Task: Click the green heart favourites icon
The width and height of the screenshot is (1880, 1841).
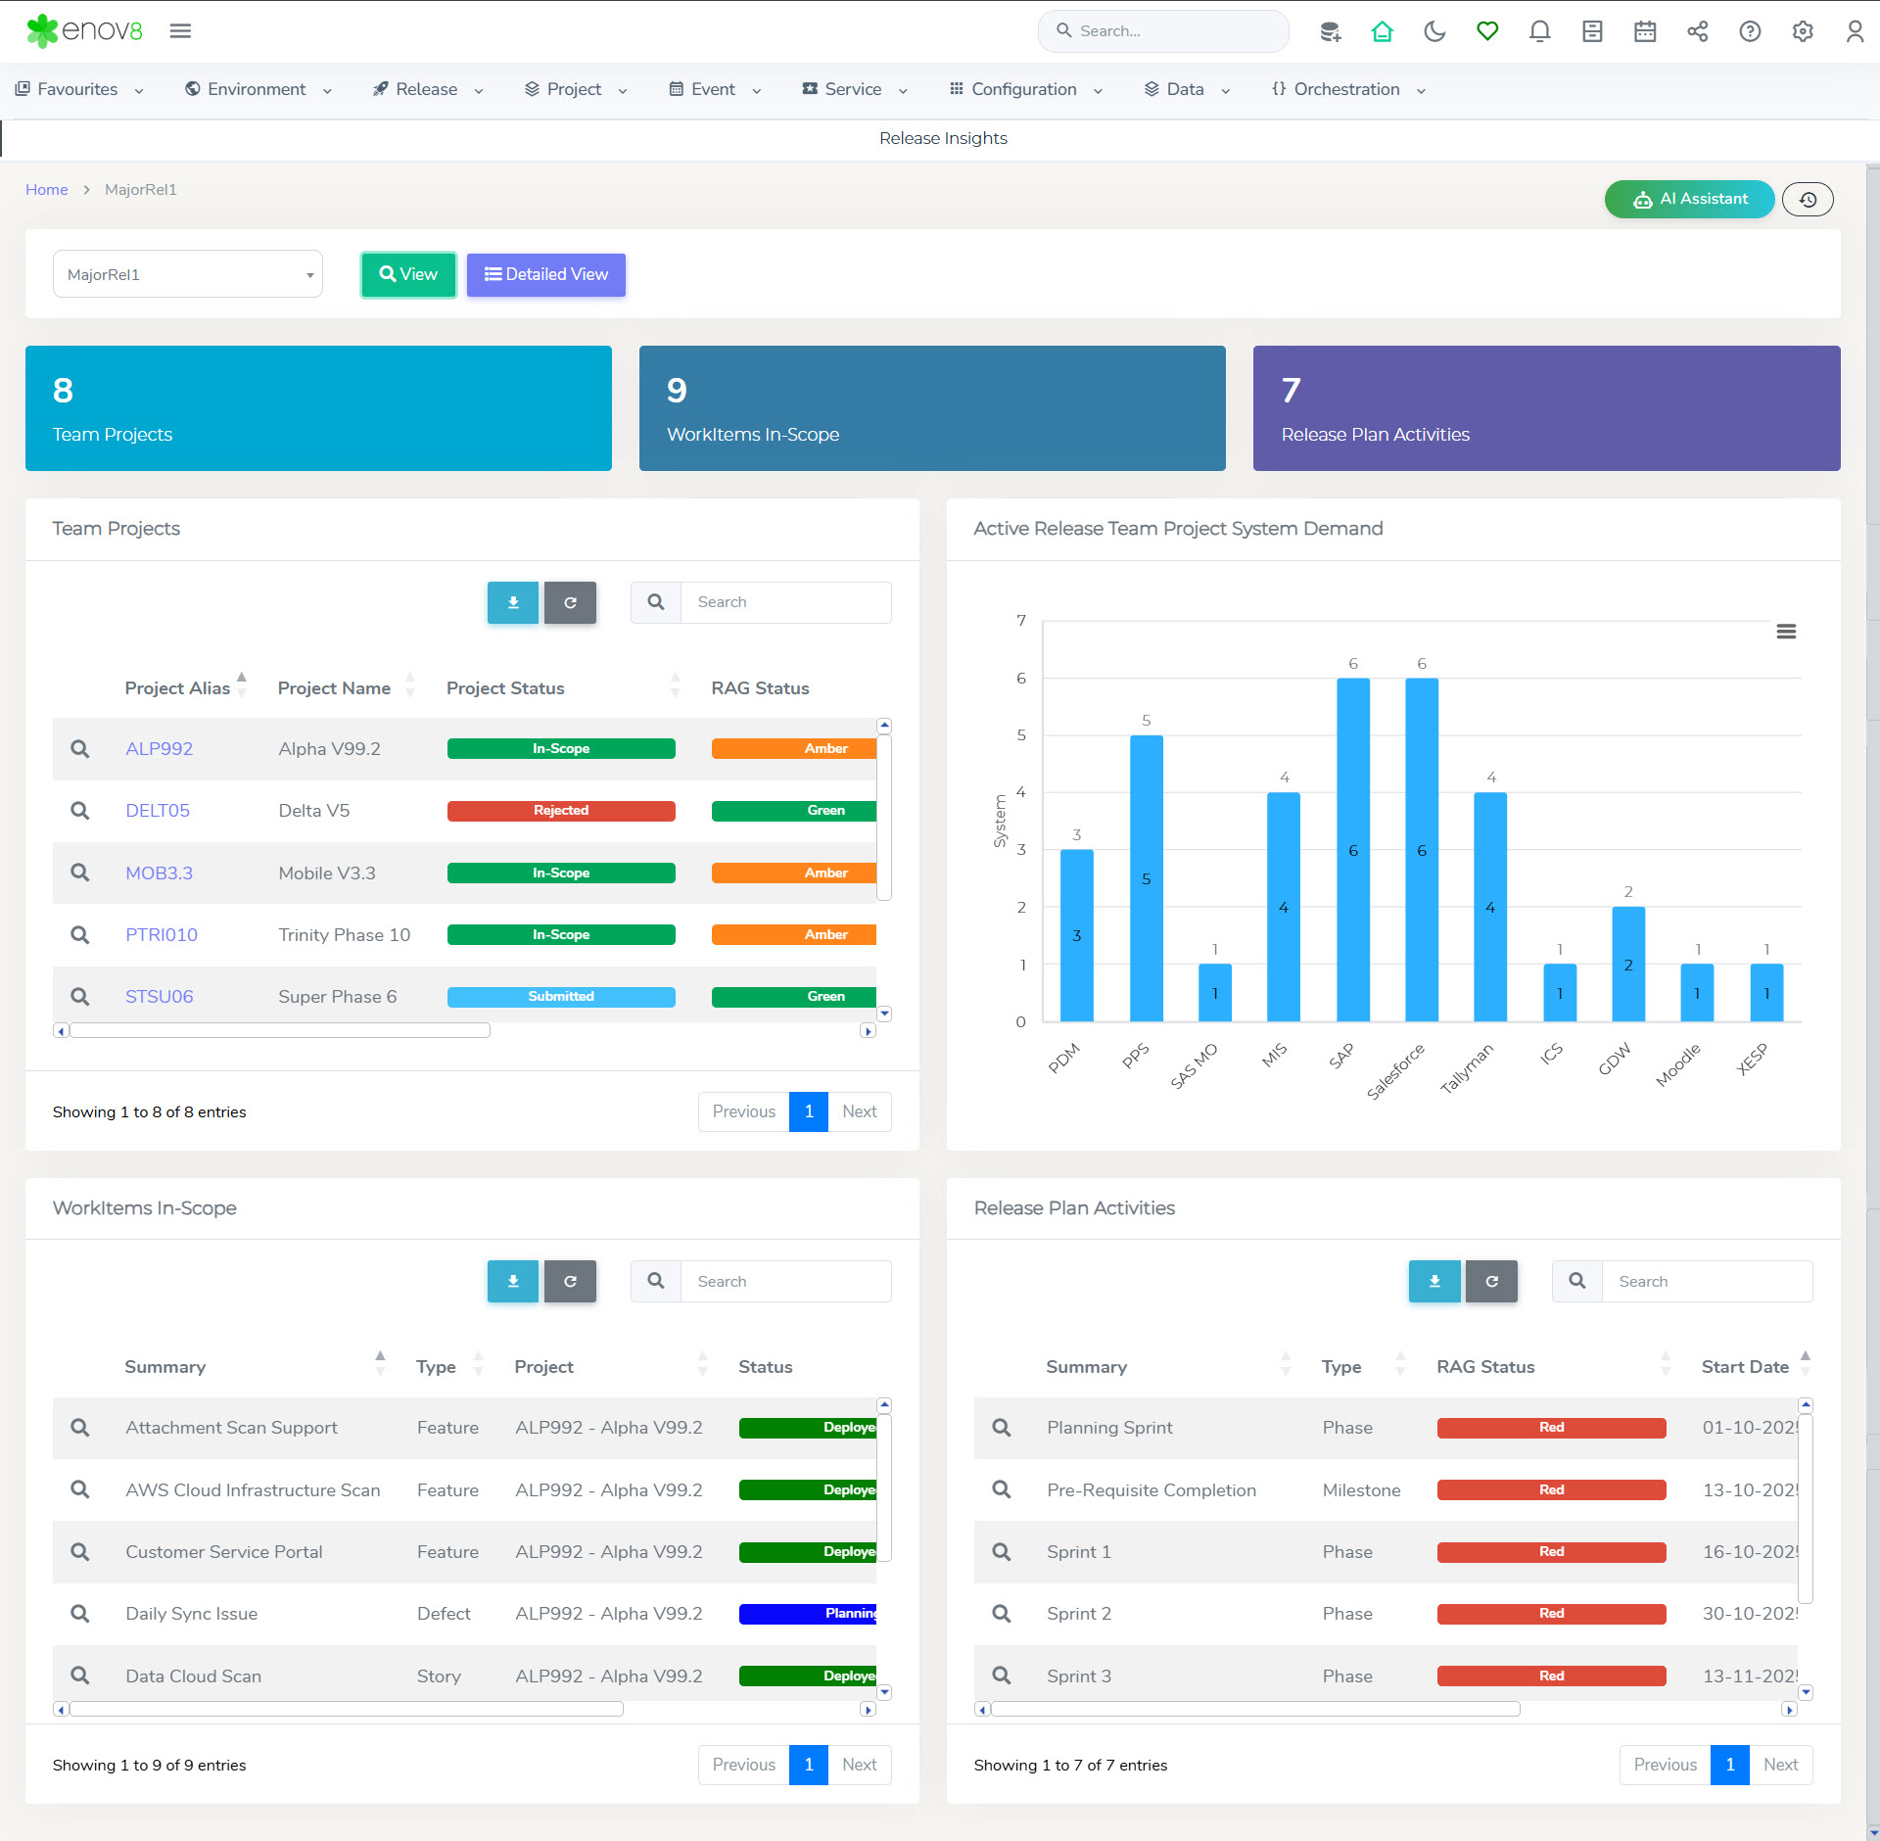Action: (x=1487, y=31)
